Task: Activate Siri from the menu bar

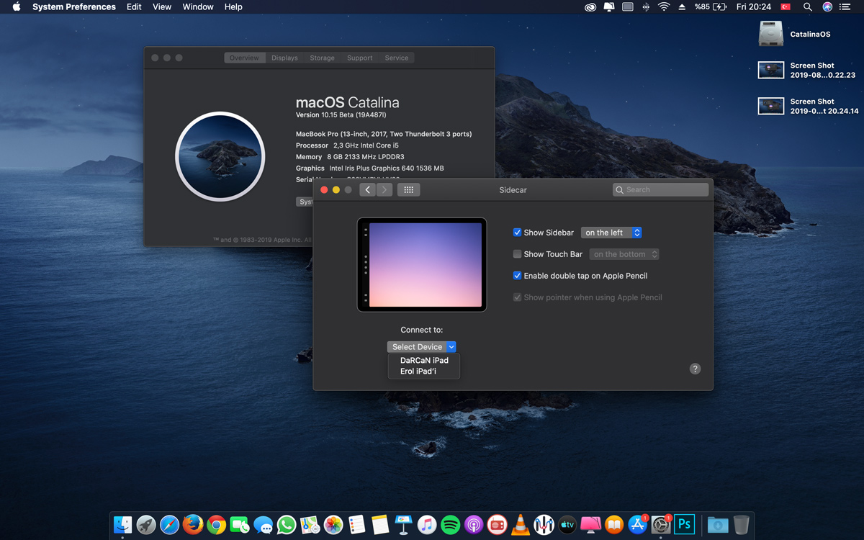Action: coord(827,6)
